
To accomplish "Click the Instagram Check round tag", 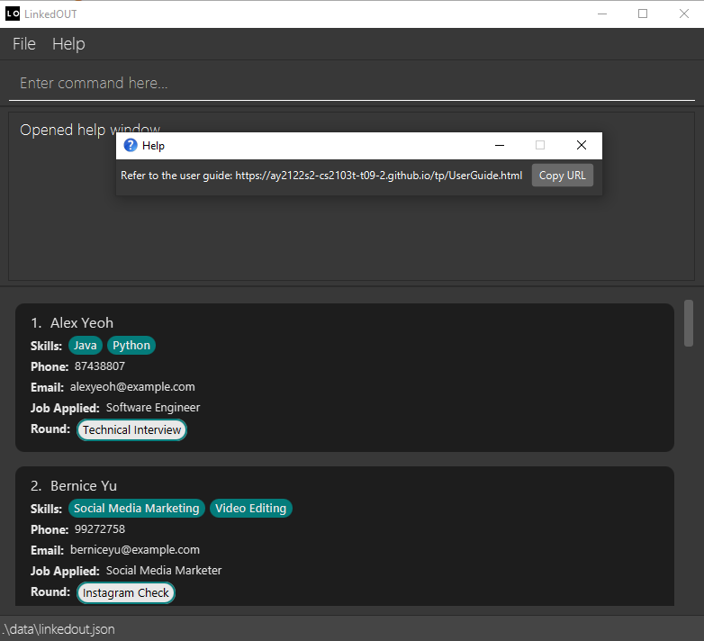I will [126, 593].
